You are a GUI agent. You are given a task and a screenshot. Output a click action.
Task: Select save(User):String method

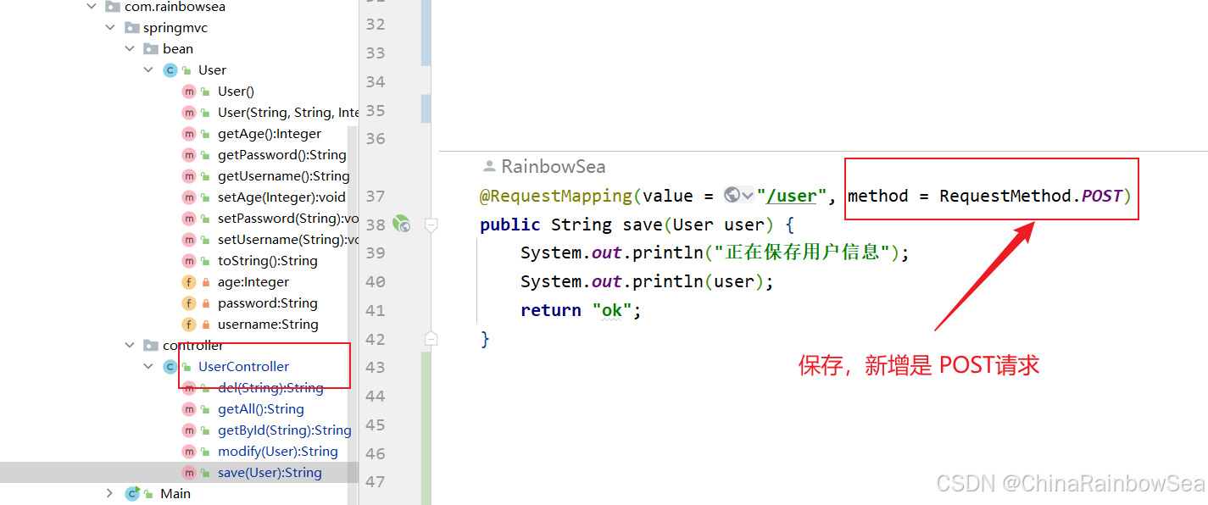pyautogui.click(x=270, y=473)
